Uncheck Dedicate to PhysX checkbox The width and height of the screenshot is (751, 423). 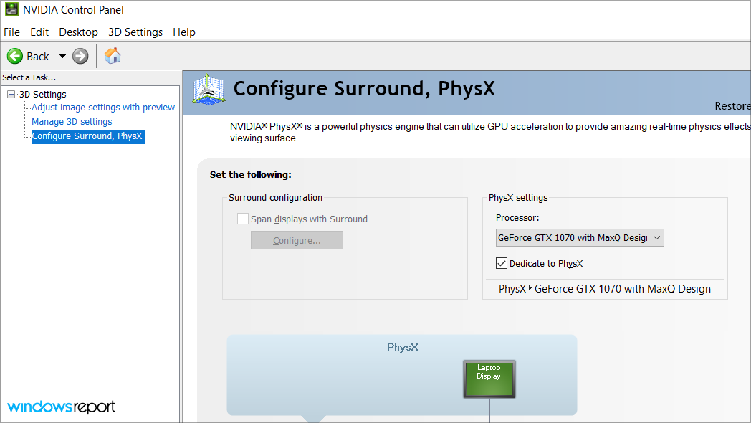(502, 263)
